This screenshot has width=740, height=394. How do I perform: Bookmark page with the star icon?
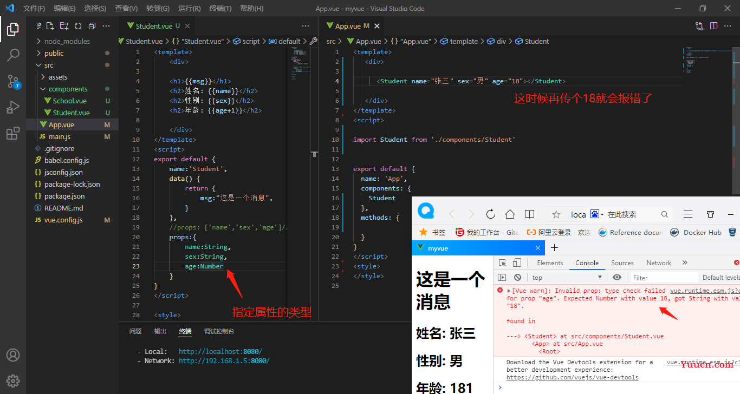556,214
